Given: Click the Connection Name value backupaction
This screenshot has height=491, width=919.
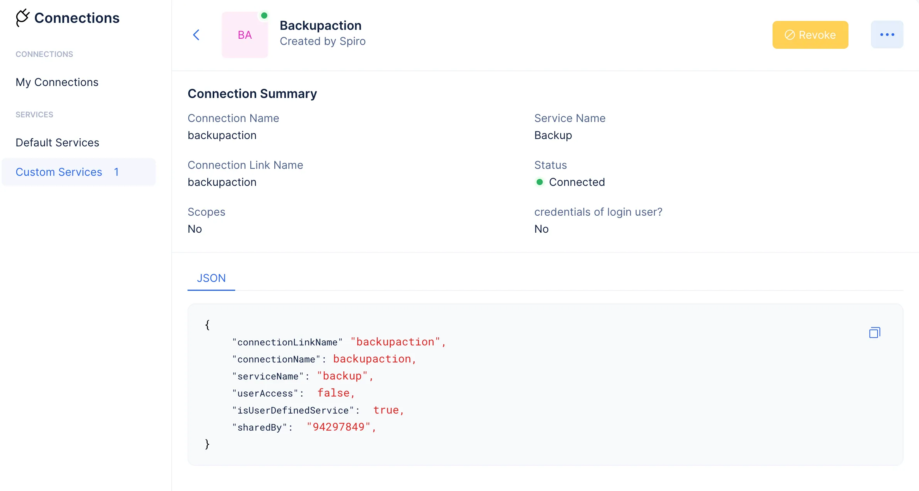Looking at the screenshot, I should (222, 135).
